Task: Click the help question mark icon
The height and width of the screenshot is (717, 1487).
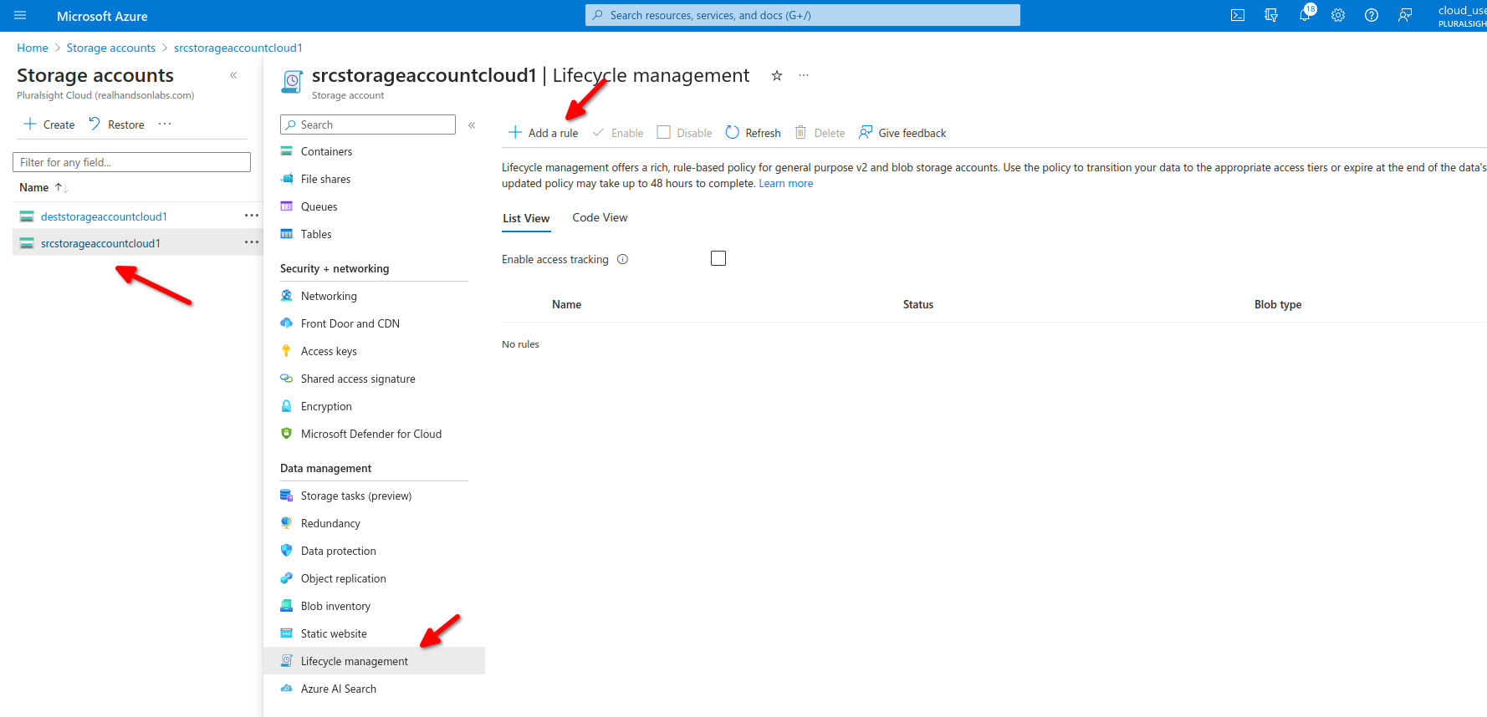Action: pos(1372,15)
